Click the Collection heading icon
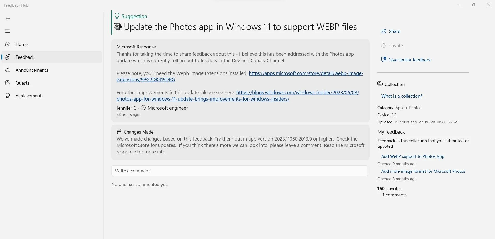The width and height of the screenshot is (495, 239). pos(380,84)
